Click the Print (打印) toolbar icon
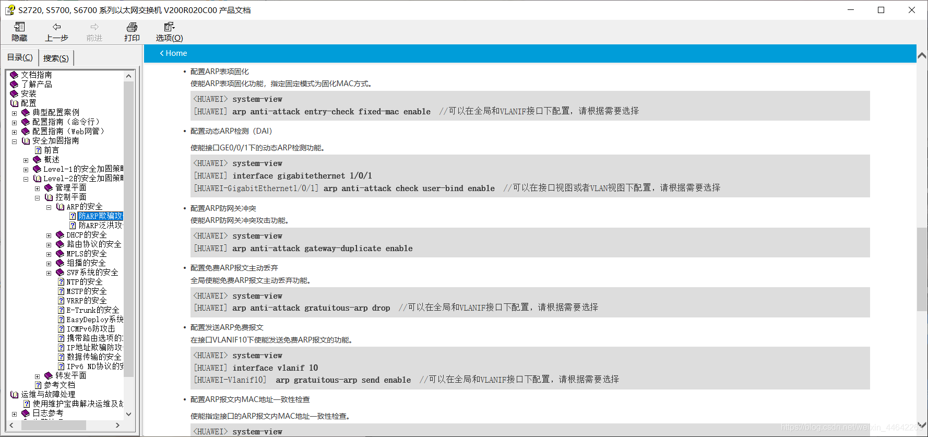Viewport: 928px width, 437px height. pos(132,27)
